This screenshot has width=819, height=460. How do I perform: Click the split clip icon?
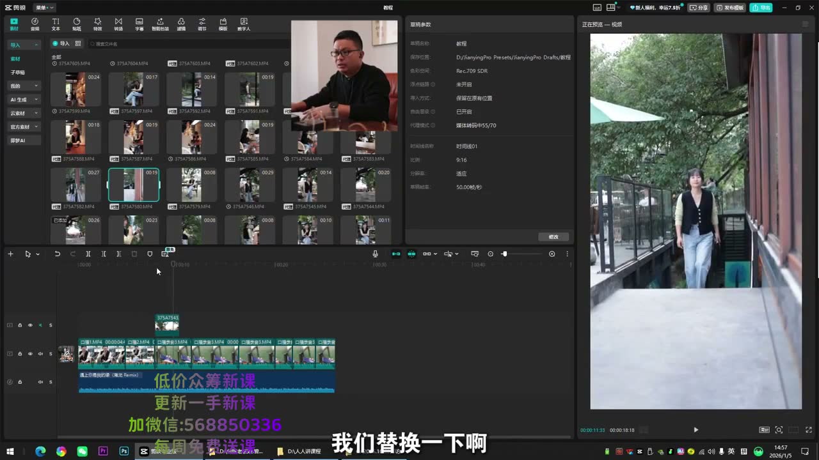(88, 254)
